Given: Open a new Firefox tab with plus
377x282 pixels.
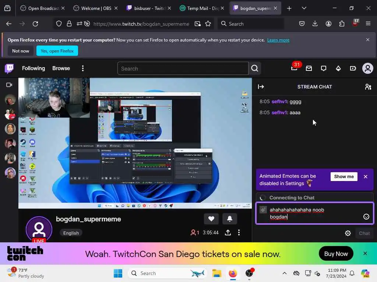Looking at the screenshot, I should point(289,8).
